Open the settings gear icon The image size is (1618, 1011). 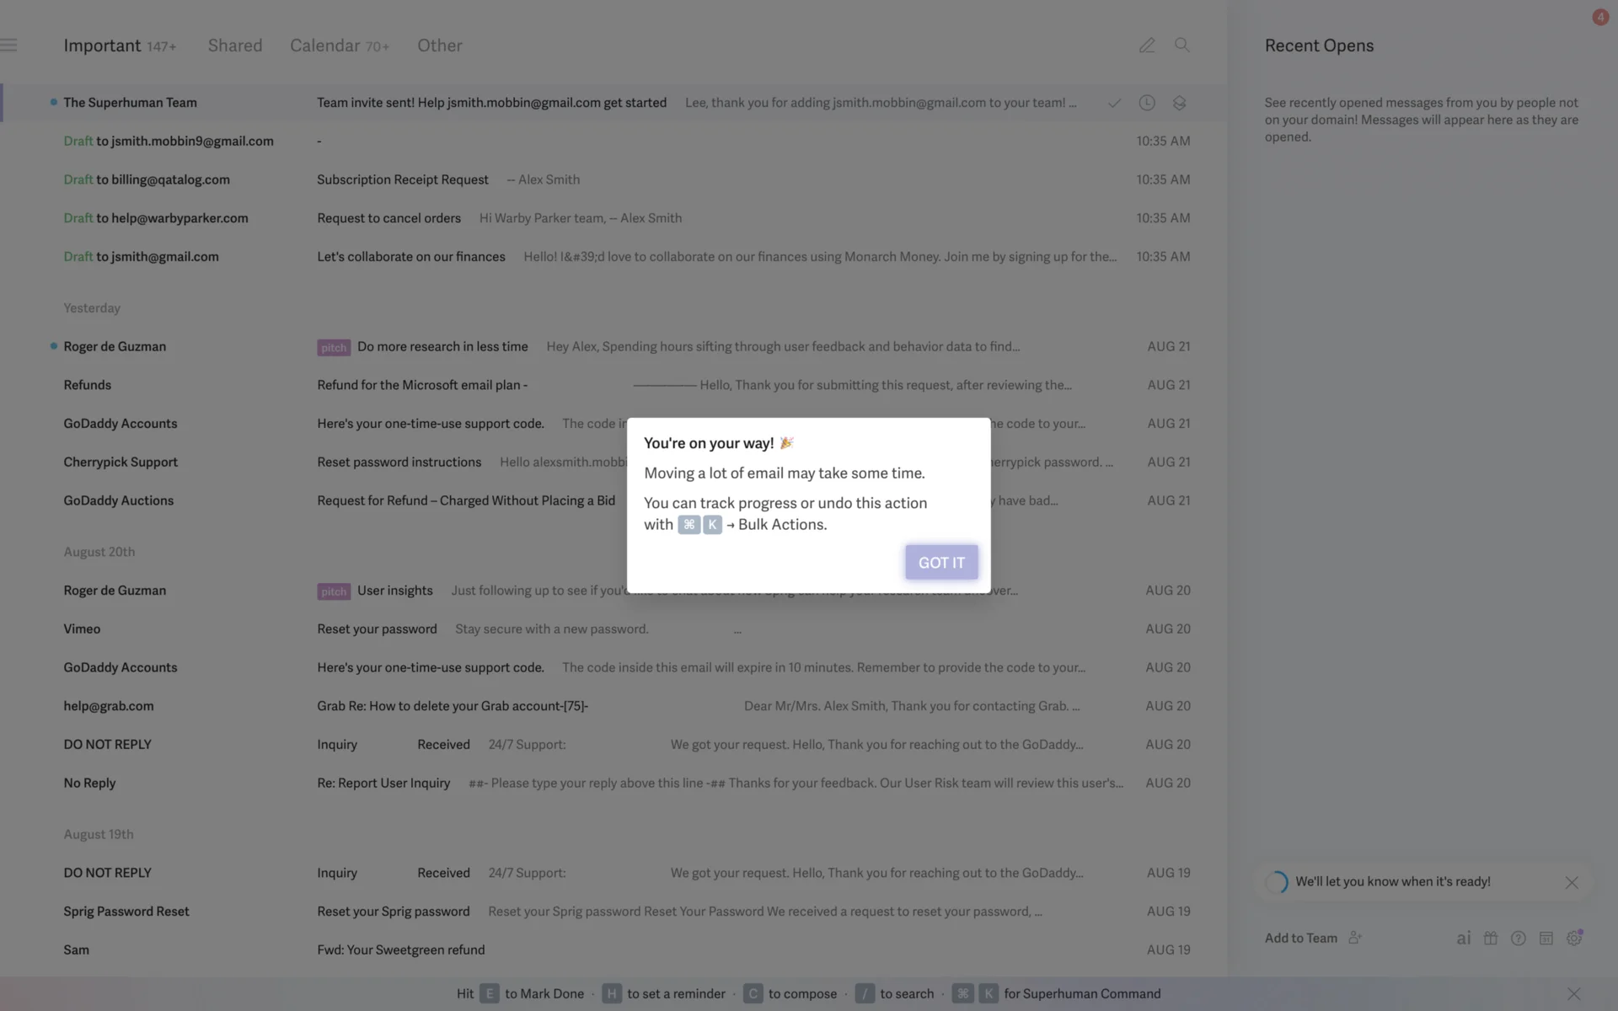pos(1573,938)
